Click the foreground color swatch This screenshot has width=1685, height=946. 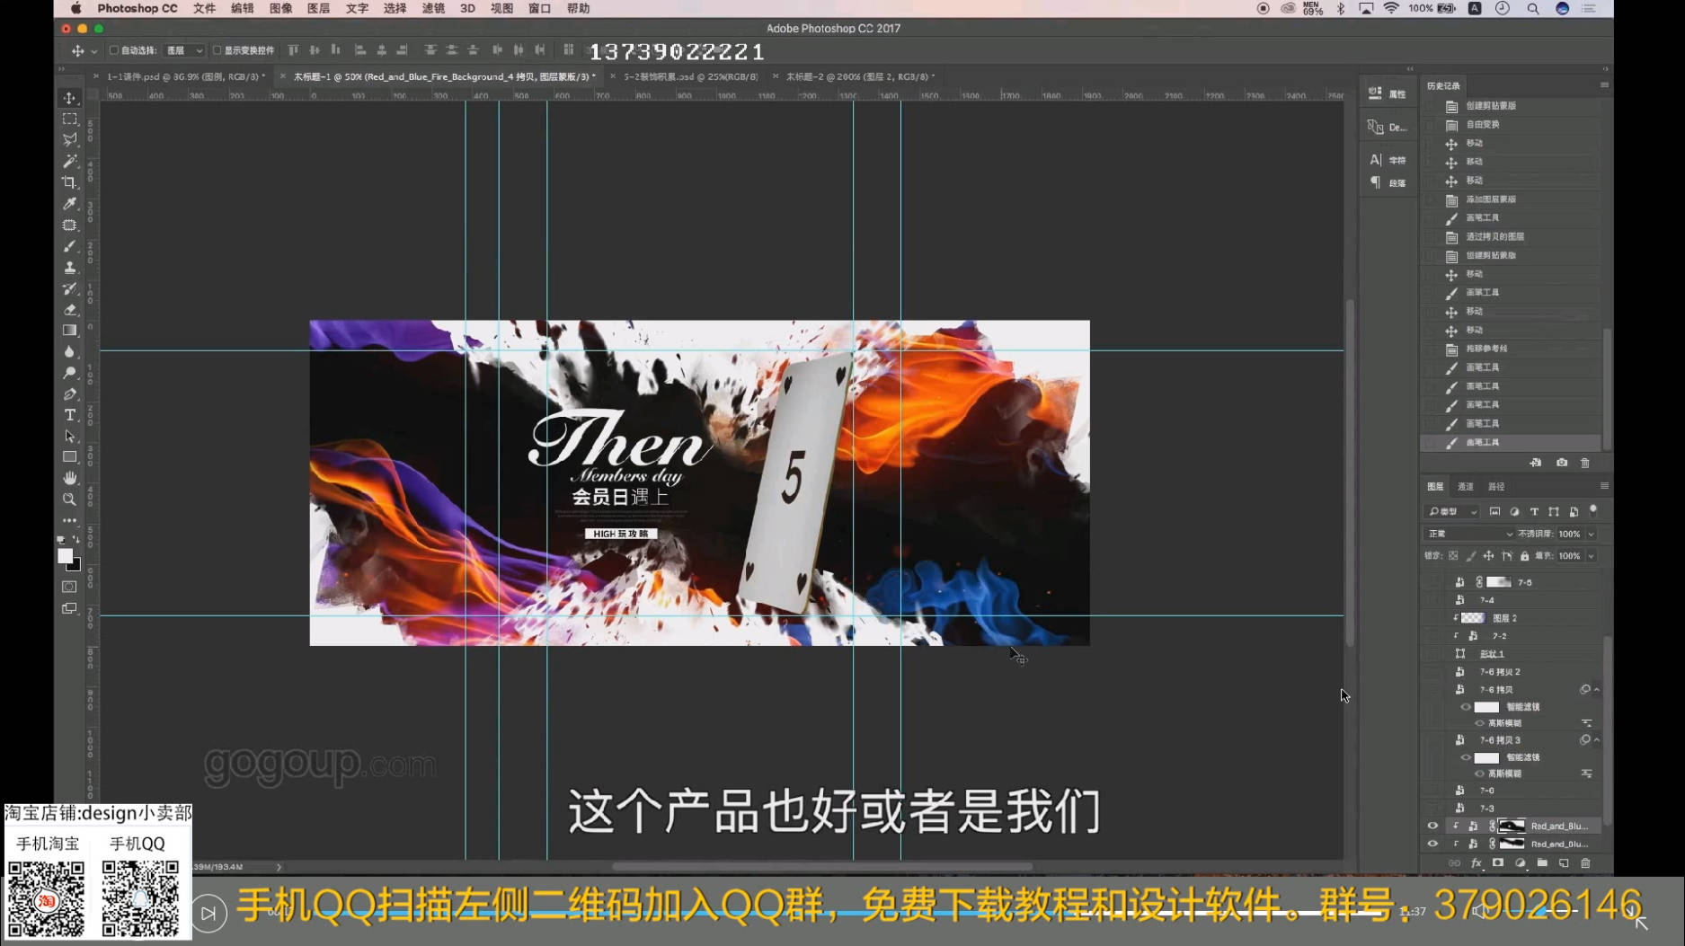(x=65, y=556)
